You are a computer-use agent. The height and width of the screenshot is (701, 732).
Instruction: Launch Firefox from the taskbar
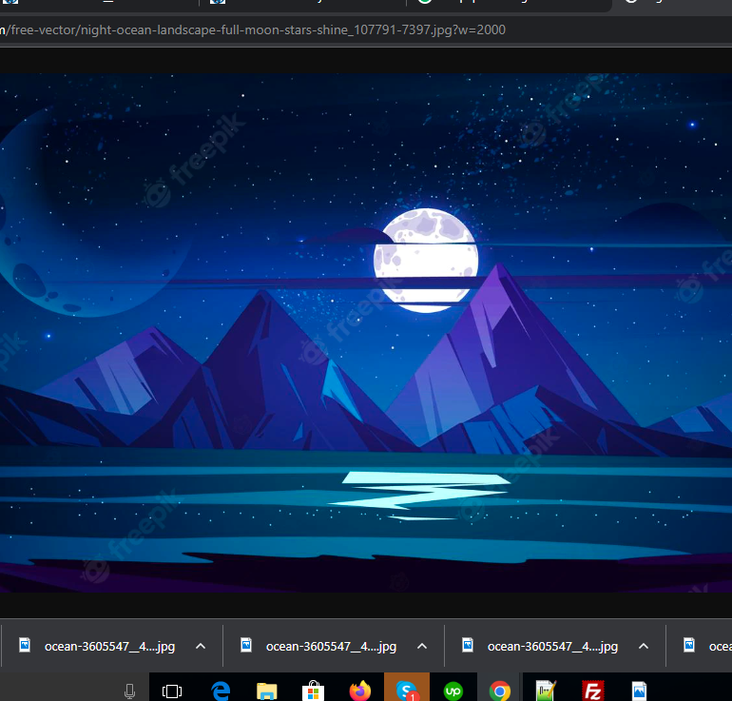pyautogui.click(x=360, y=691)
